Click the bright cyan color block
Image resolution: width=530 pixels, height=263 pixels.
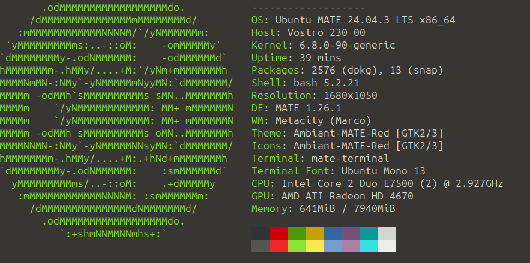point(369,246)
